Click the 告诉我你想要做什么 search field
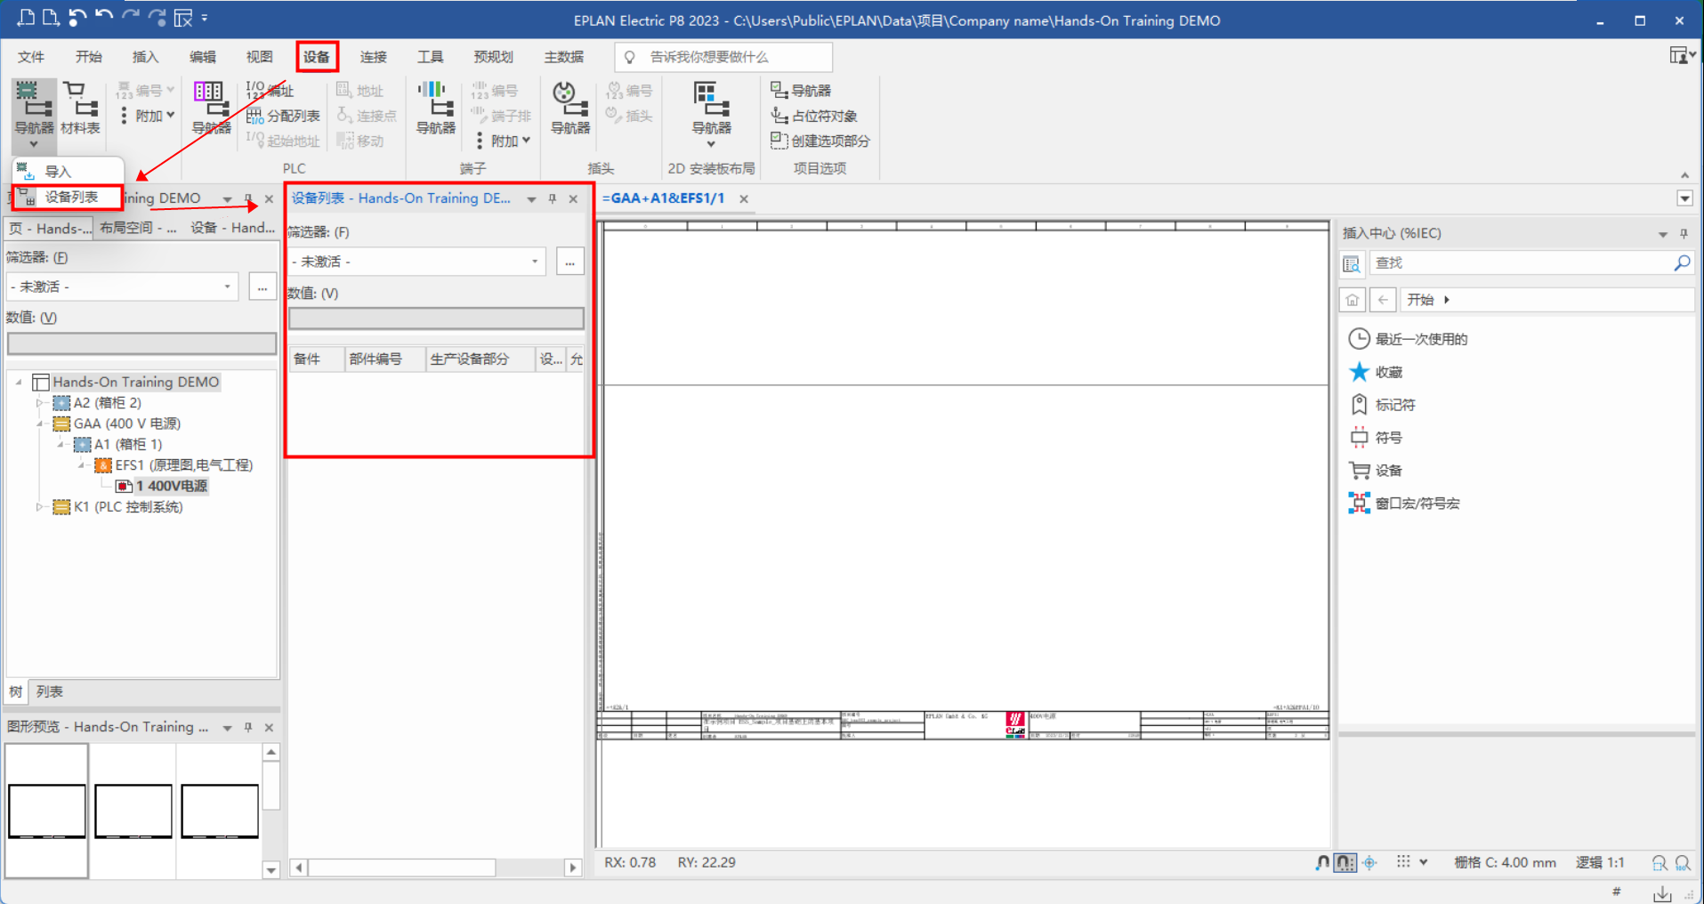This screenshot has height=904, width=1704. [723, 57]
